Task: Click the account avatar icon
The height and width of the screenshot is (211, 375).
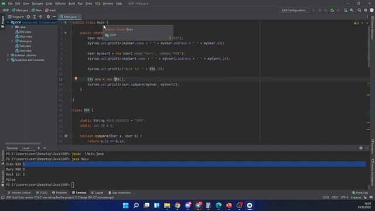Action: (371, 11)
